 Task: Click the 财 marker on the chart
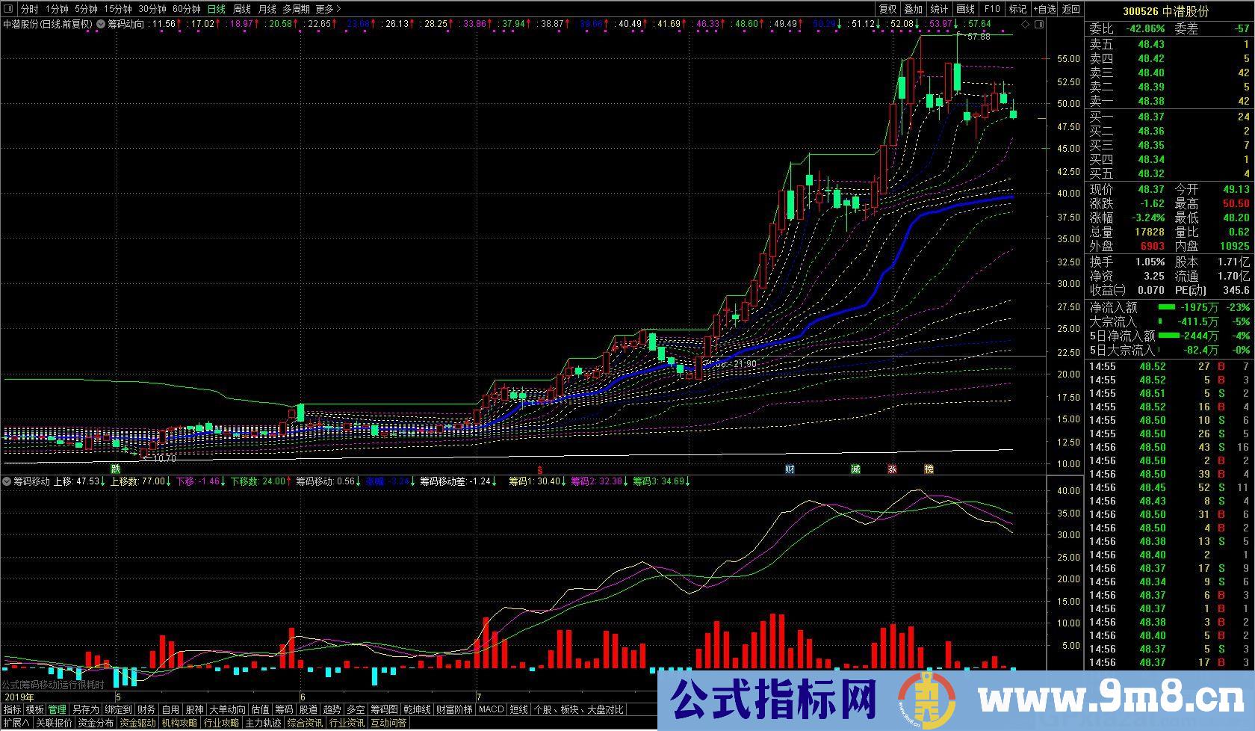pyautogui.click(x=790, y=469)
